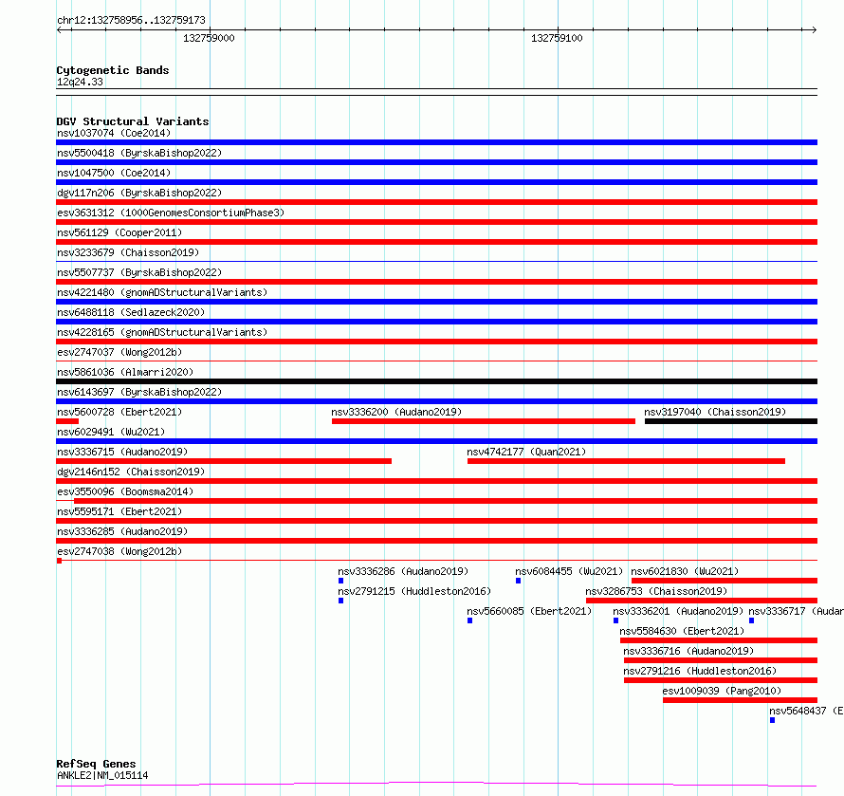Click blue marker of nsv5648437
The height and width of the screenshot is (796, 844).
773,720
